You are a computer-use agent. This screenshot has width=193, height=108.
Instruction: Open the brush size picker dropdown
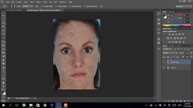pos(14,6)
